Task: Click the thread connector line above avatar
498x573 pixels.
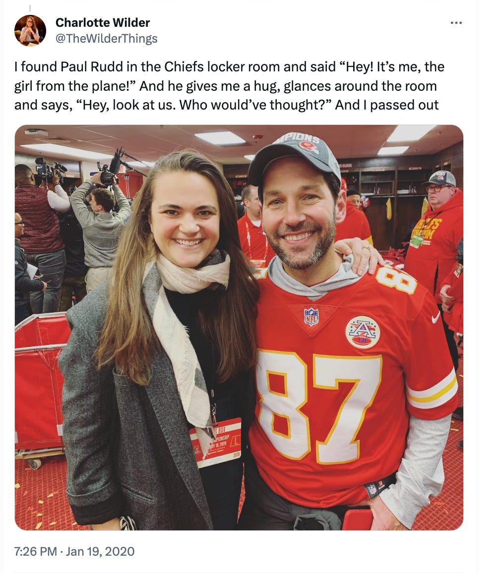Action: pos(30,8)
